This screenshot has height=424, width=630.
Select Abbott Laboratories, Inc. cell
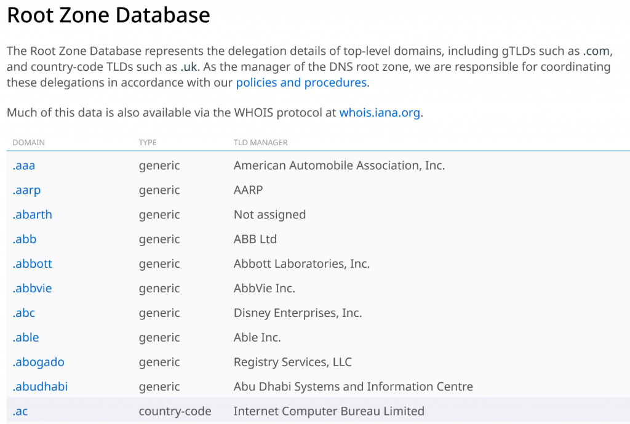(x=301, y=263)
